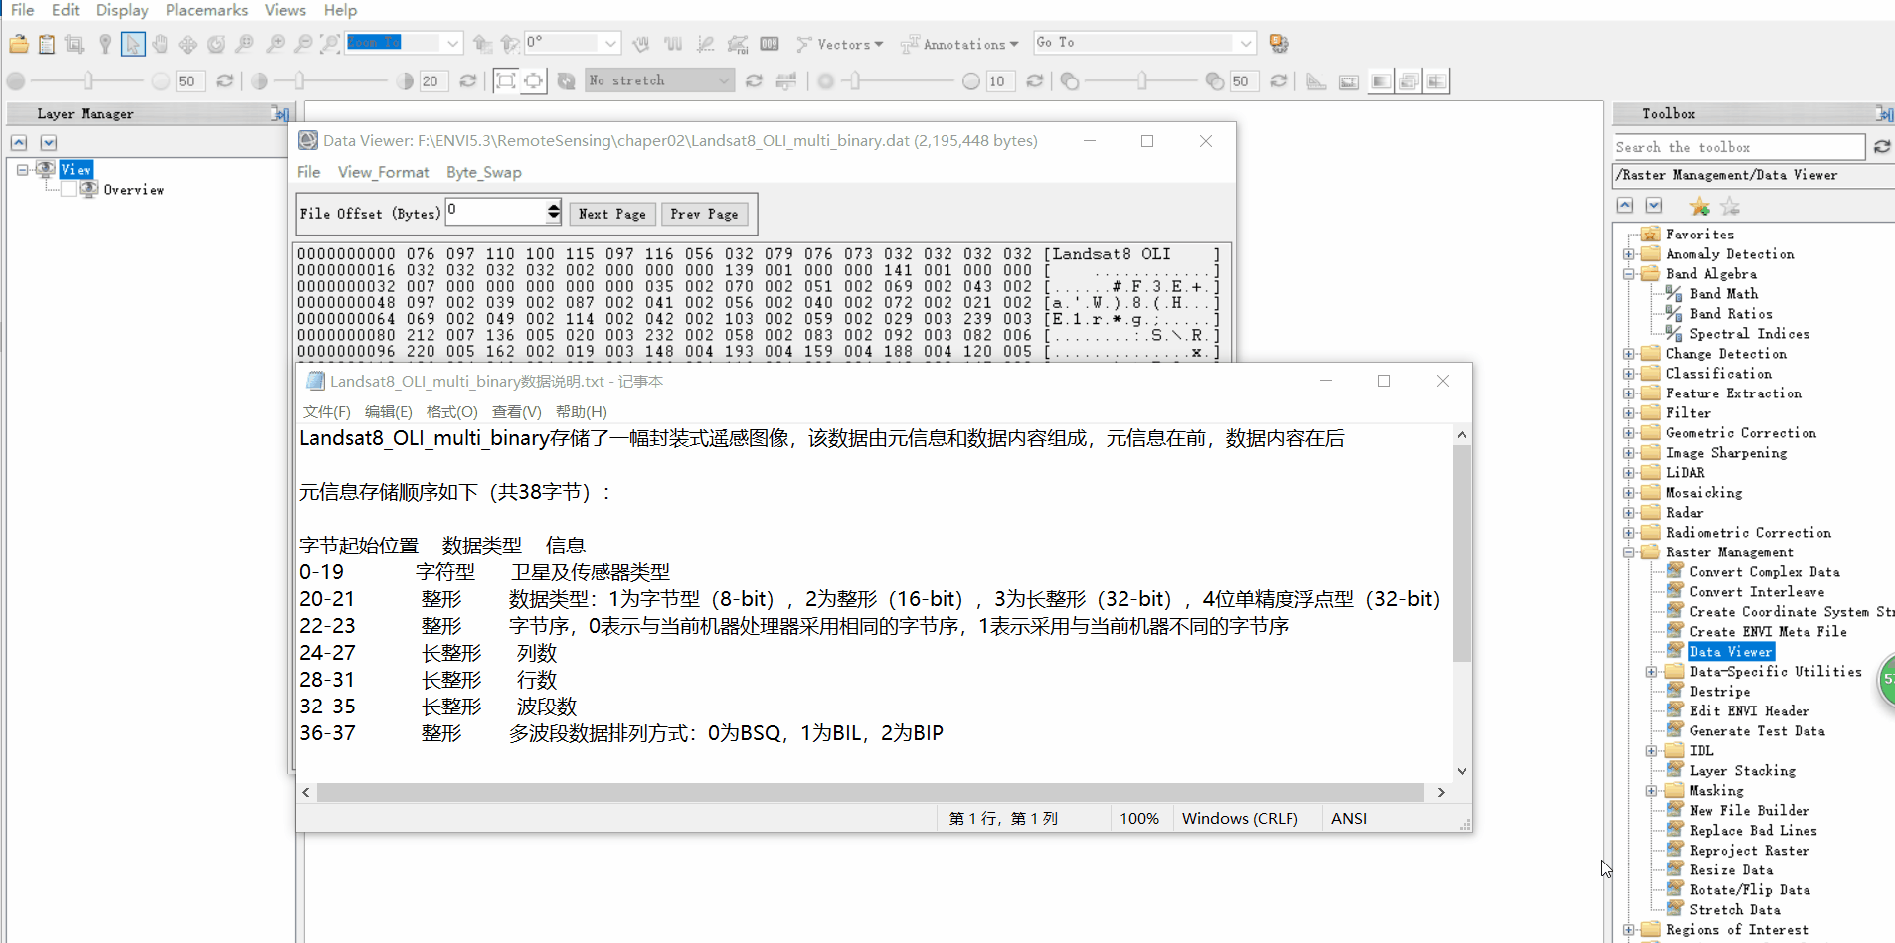Toggle the Overview checkbox in Layer Manager
Viewport: 1895px width, 943px height.
(x=69, y=190)
